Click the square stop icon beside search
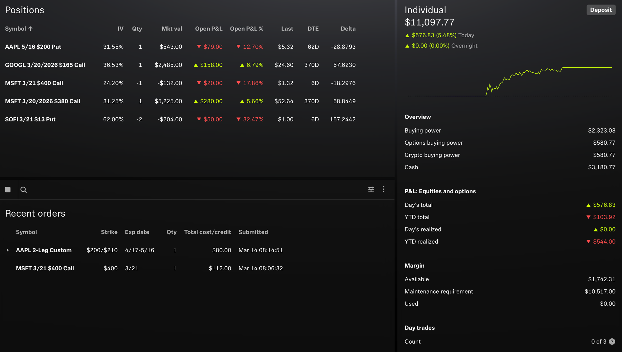The width and height of the screenshot is (622, 352). tap(8, 190)
